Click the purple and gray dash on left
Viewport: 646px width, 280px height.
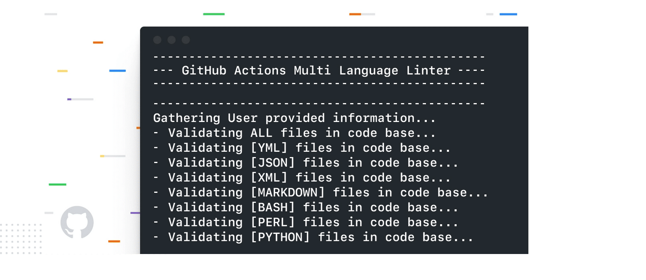80,99
